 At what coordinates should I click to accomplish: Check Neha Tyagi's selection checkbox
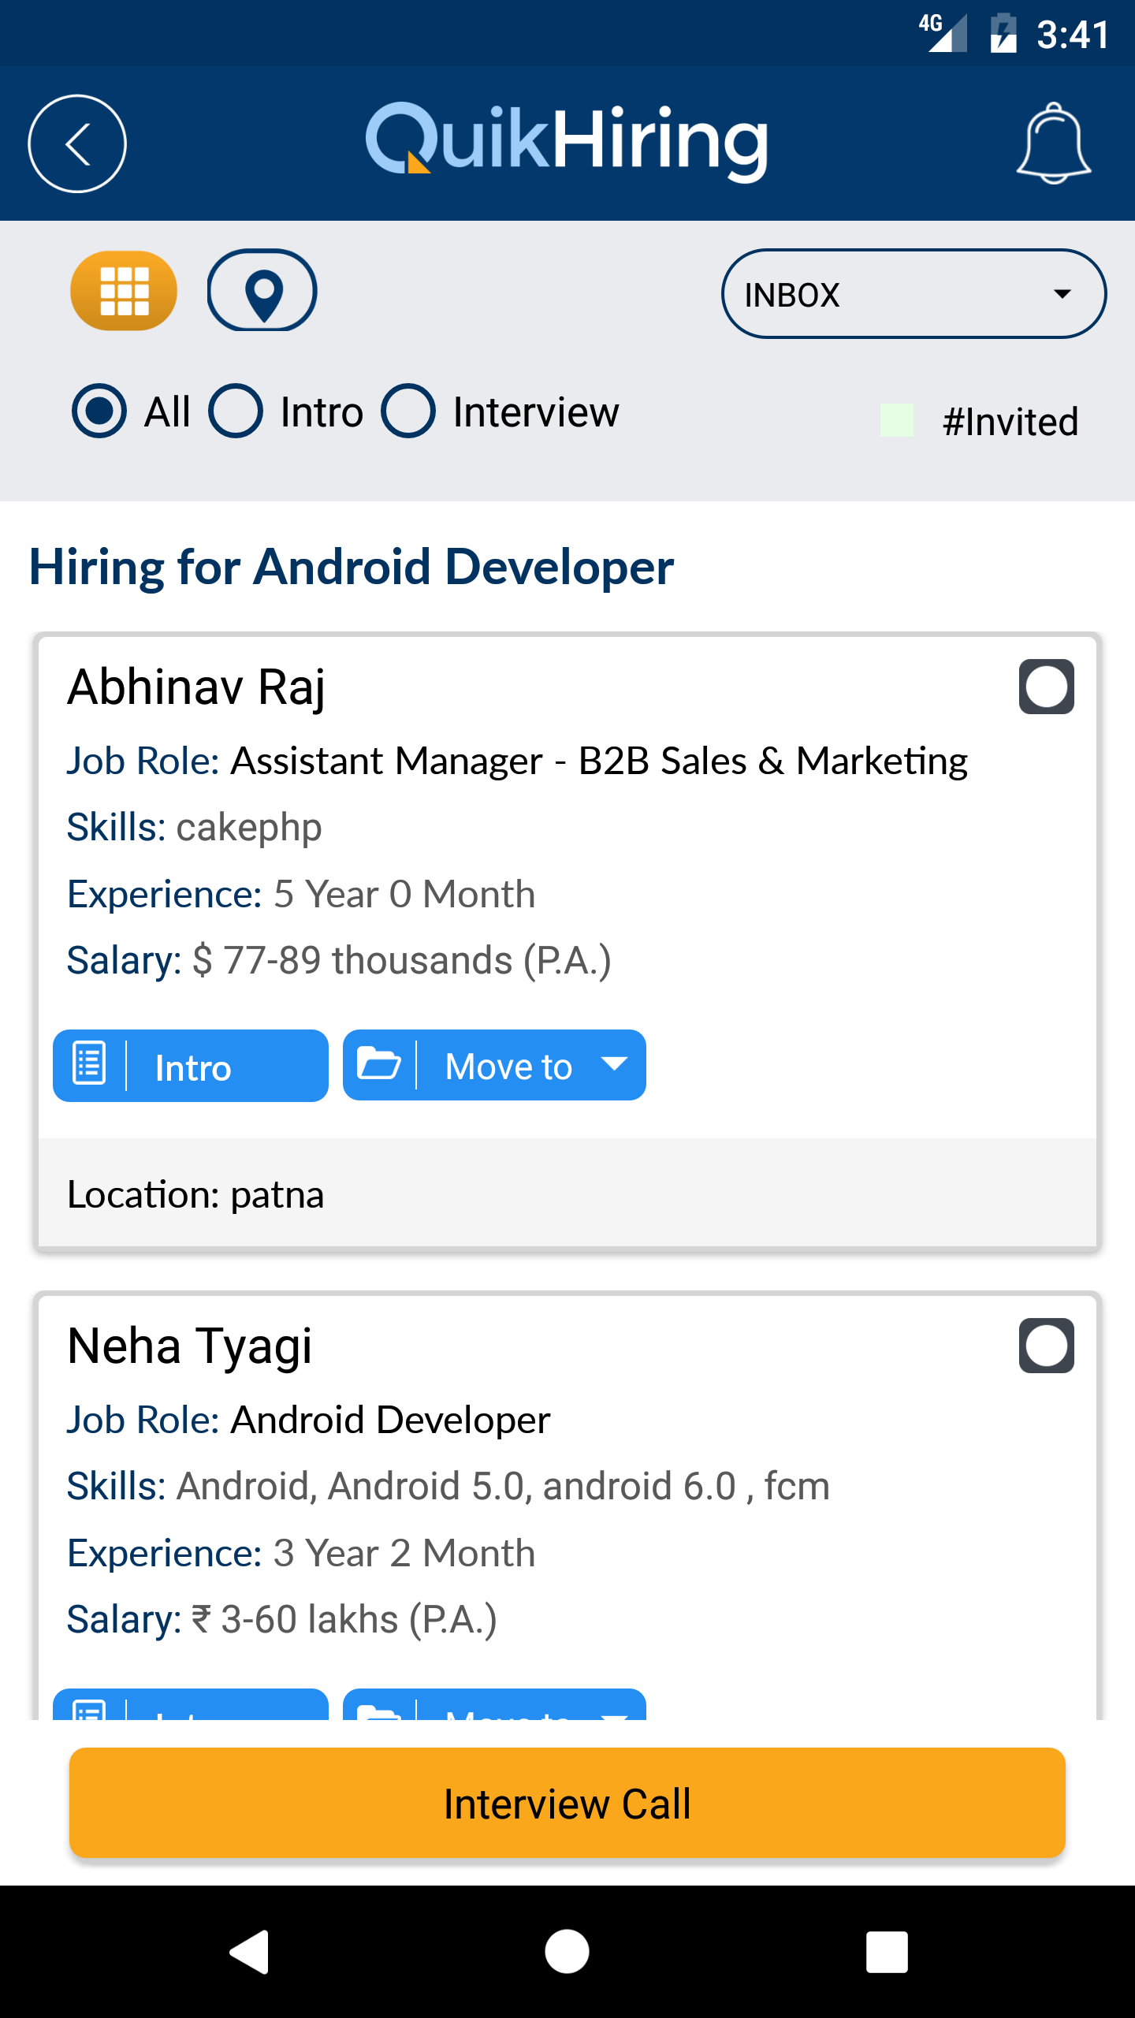coord(1046,1346)
